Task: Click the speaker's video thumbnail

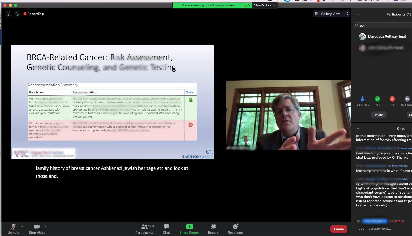Action: point(288,115)
